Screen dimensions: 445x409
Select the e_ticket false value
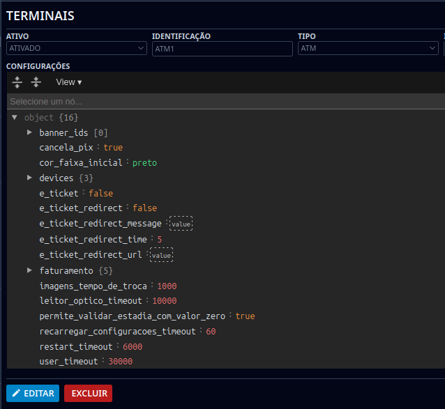(x=100, y=194)
